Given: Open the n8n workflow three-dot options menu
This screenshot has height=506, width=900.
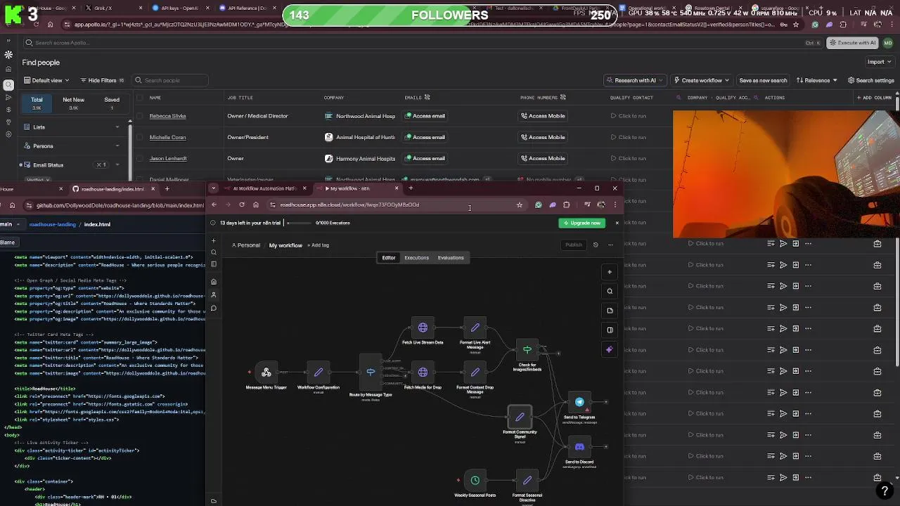Looking at the screenshot, I should point(610,245).
